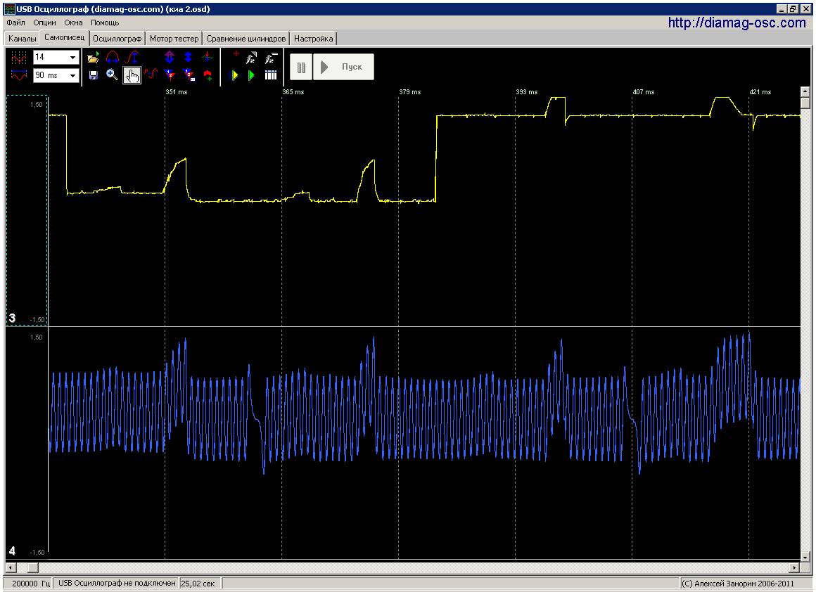This screenshot has width=816, height=592.
Task: Open a saved oscillogram file (folder icon)
Action: pyautogui.click(x=93, y=58)
